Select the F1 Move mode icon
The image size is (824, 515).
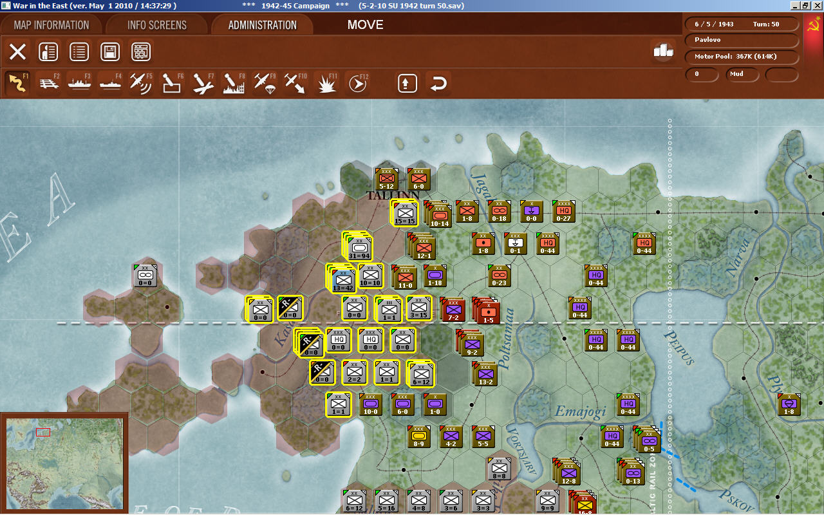pyautogui.click(x=17, y=83)
